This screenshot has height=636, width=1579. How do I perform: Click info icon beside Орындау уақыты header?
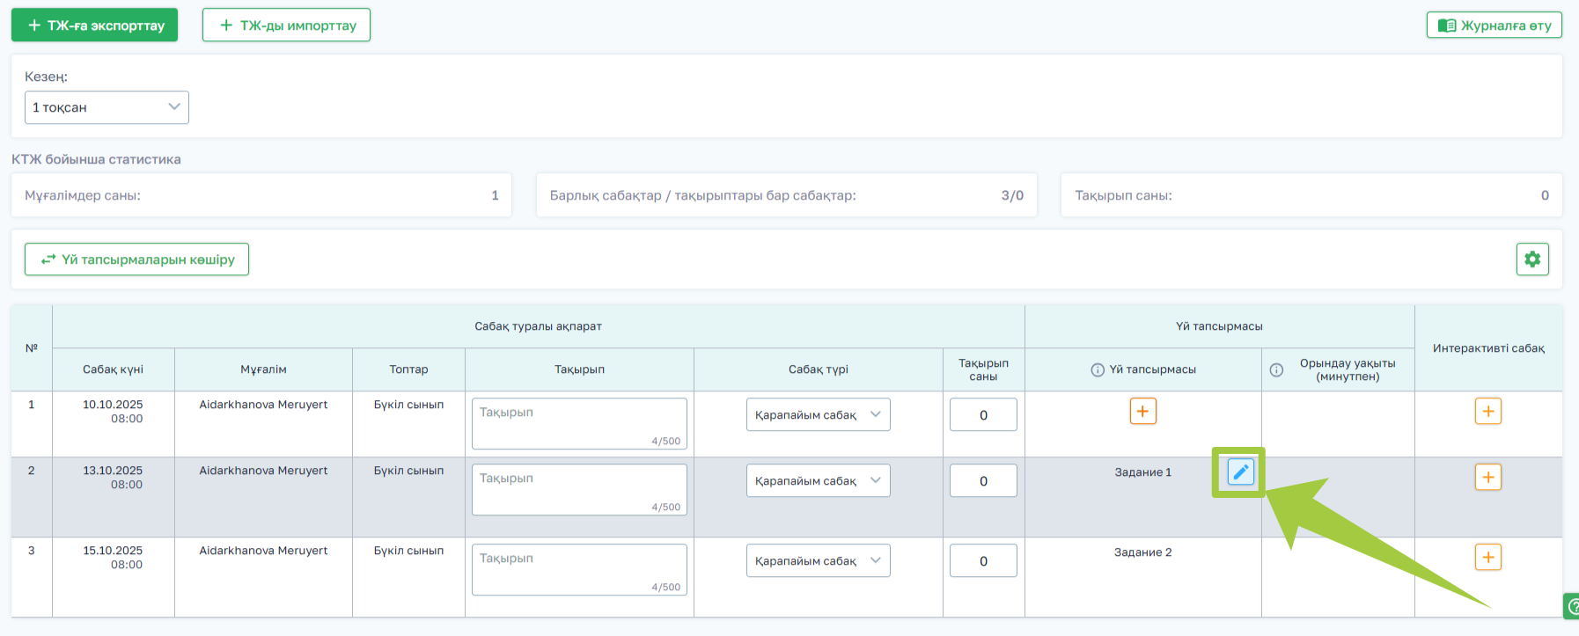pyautogui.click(x=1276, y=370)
